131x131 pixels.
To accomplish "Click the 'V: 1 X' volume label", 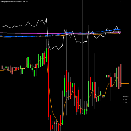I will point(125,100).
